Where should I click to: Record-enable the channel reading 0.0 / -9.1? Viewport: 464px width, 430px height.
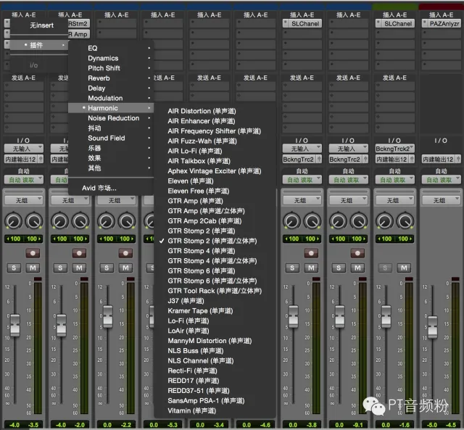[x=357, y=253]
